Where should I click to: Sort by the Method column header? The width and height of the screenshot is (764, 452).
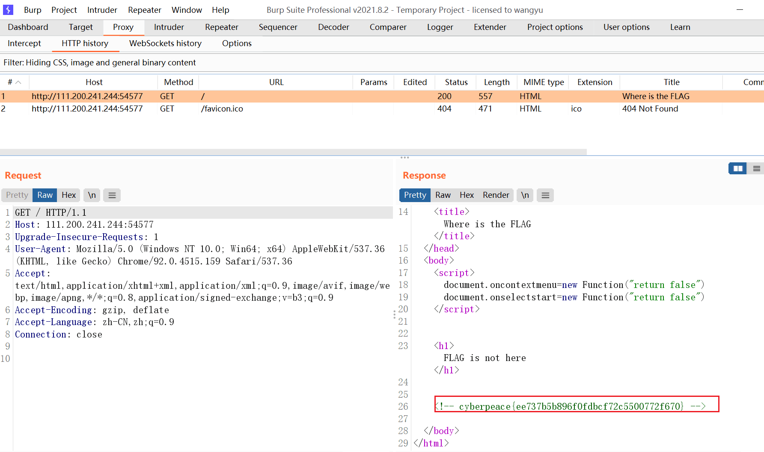[x=178, y=82]
